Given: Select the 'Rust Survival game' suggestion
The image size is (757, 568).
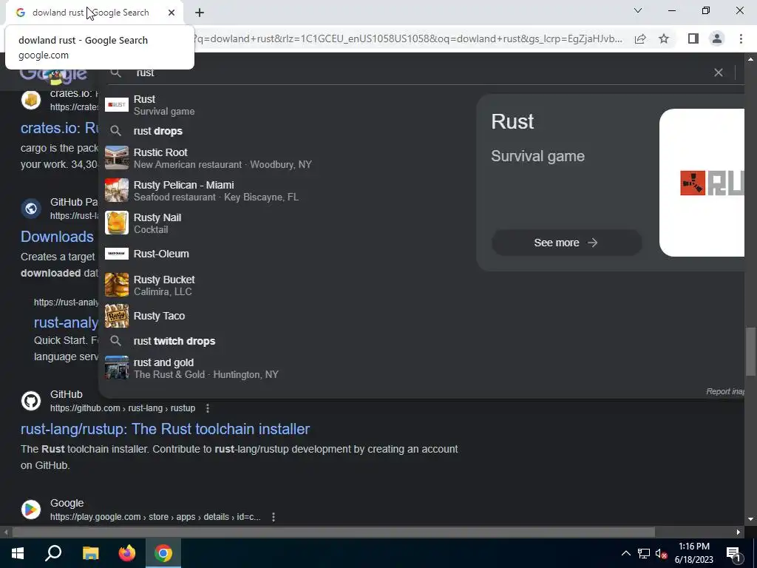Looking at the screenshot, I should (286, 105).
